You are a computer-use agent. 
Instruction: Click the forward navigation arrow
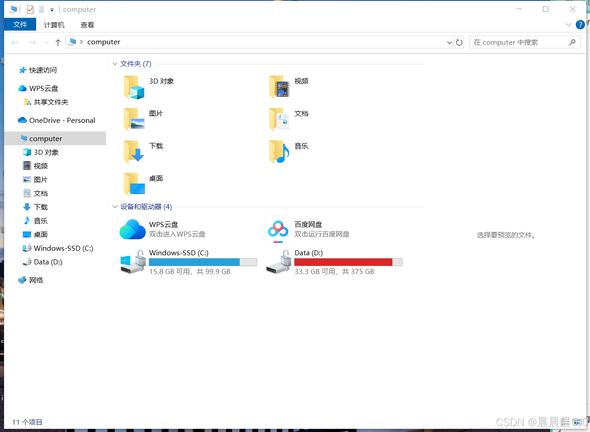pos(32,42)
